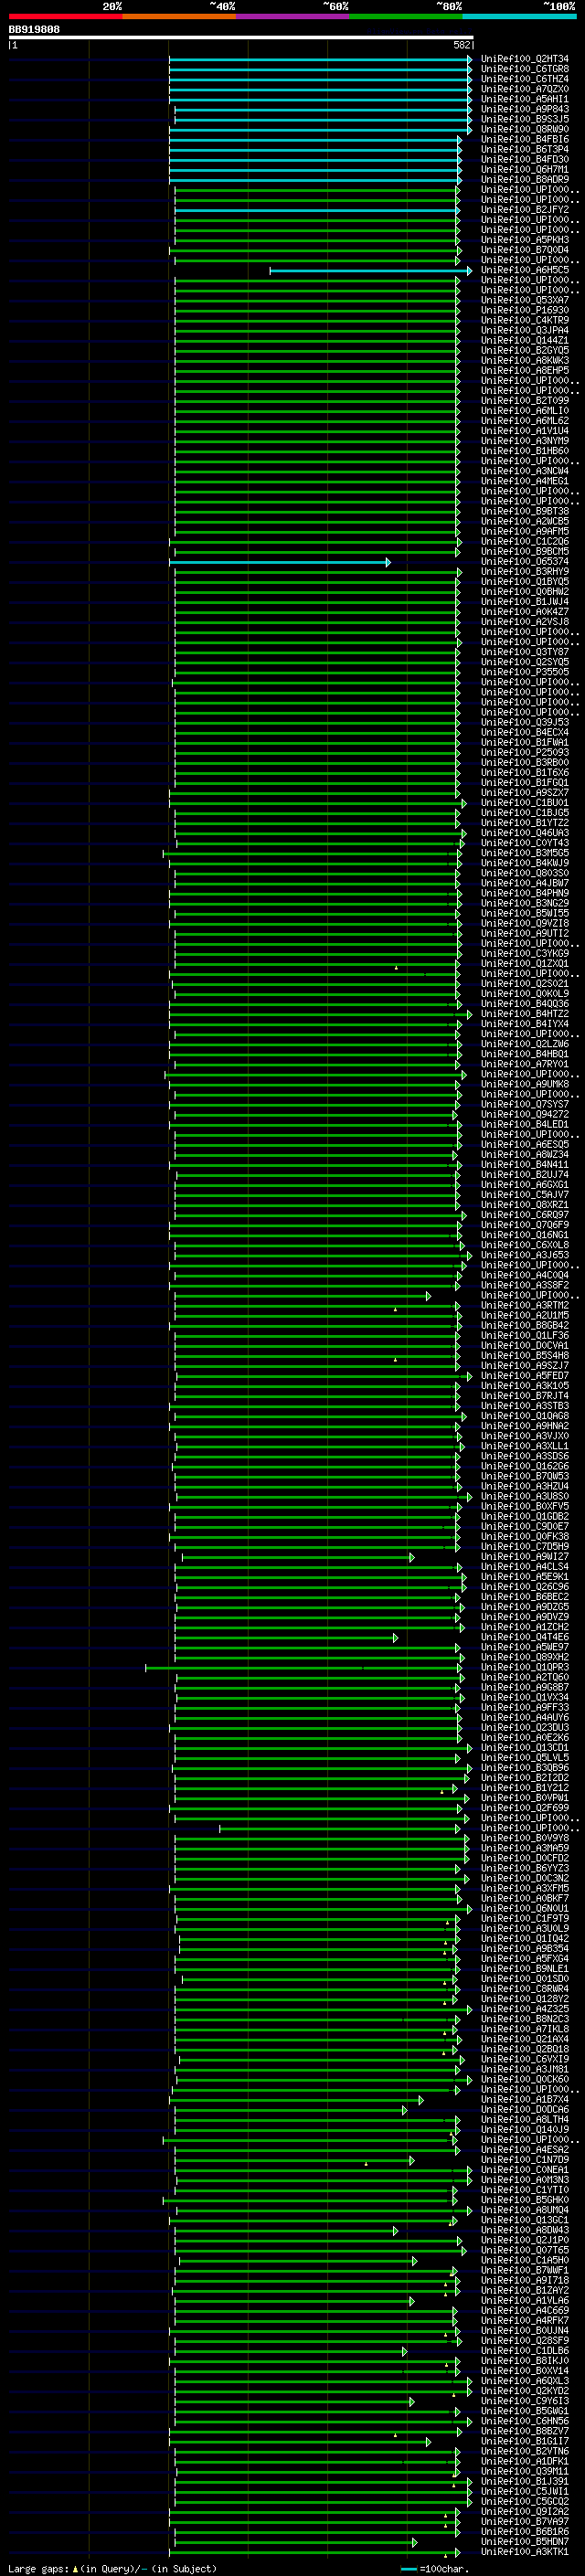
Task: Select hit UniRef100_A4MEG1
Action: (525, 481)
